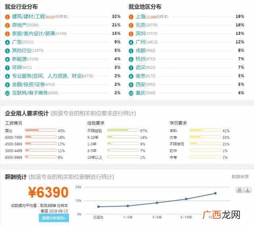The width and height of the screenshot is (254, 226).
Task: Open the 互联网/电子商务 link
Action: [x=30, y=93]
